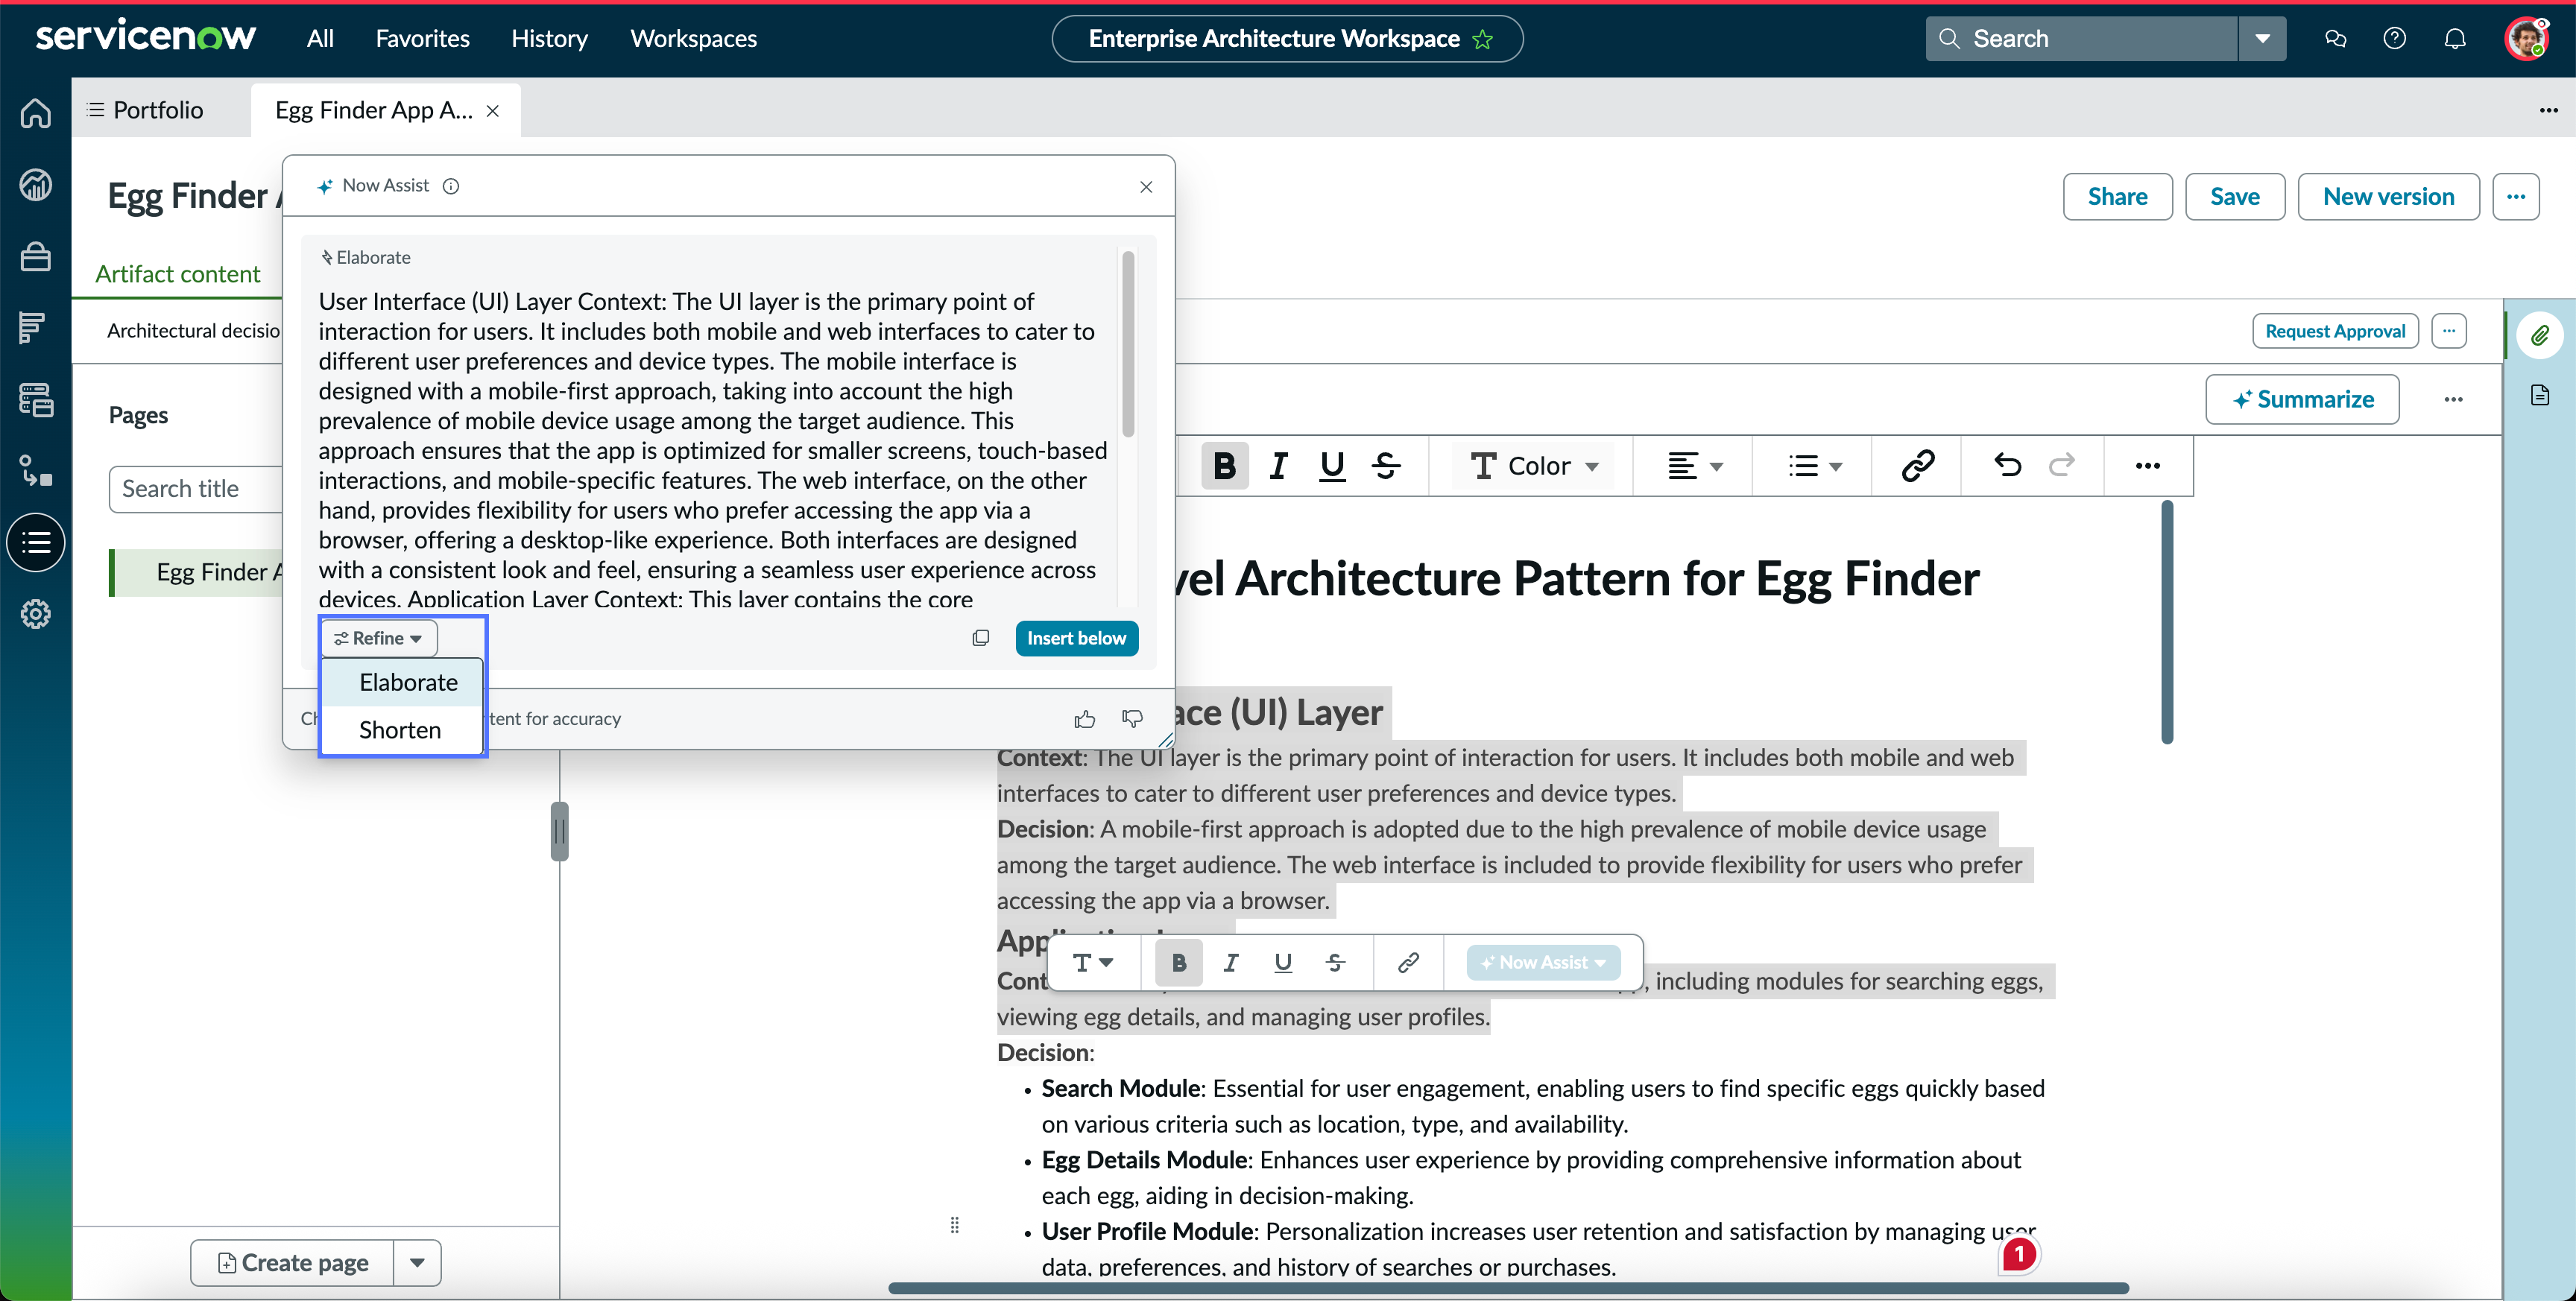The width and height of the screenshot is (2576, 1301).
Task: Switch to the Portfolio tab
Action: [x=146, y=110]
